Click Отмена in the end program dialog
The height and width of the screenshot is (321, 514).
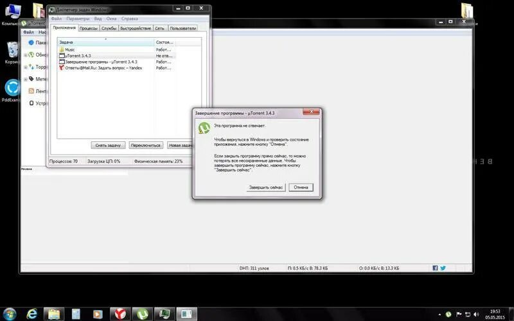(301, 187)
